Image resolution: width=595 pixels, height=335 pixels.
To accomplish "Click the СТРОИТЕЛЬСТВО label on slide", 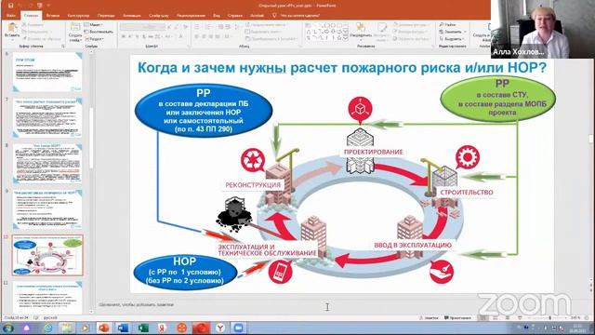I will [x=467, y=193].
